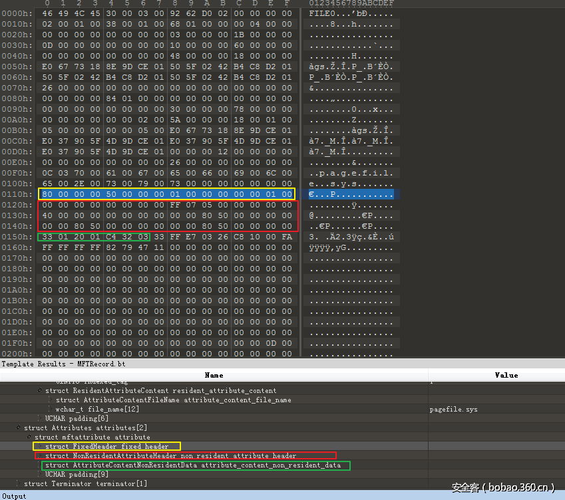
Task: Select the AttributeContentFileName struct row
Action: (x=173, y=400)
